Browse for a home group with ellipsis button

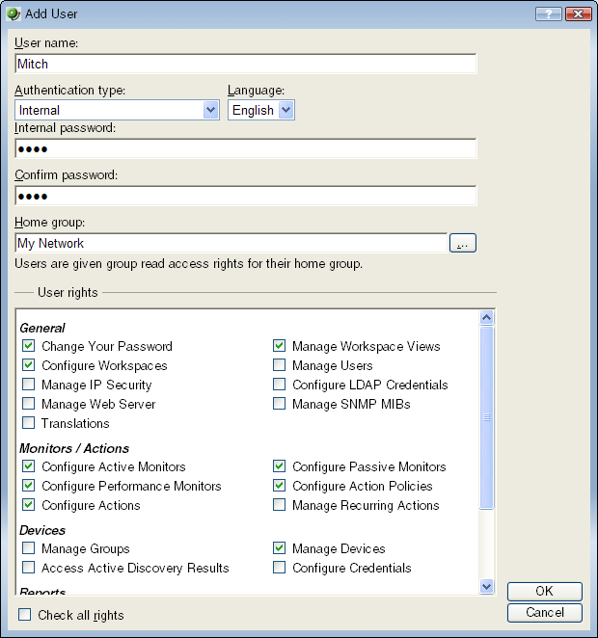click(462, 243)
